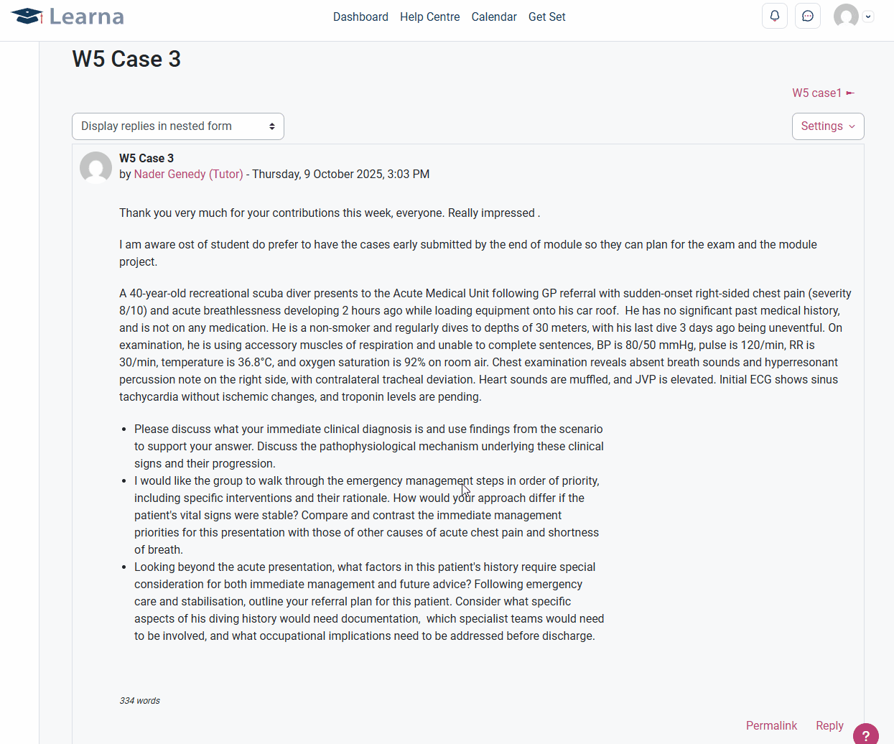Open the messaging chat bubble icon

tap(808, 16)
